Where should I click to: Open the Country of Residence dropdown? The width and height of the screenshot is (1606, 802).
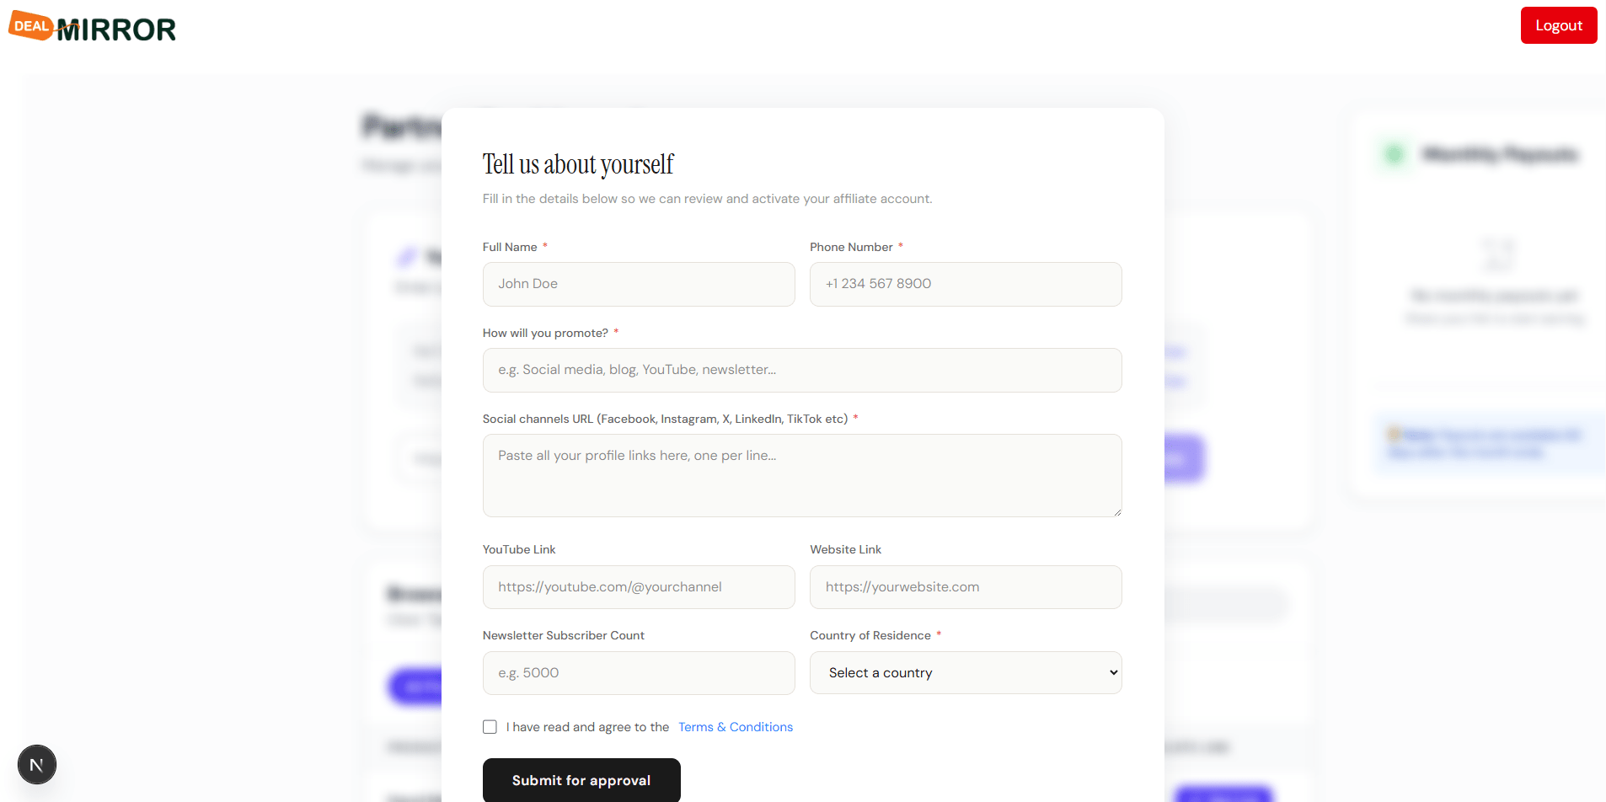[965, 672]
